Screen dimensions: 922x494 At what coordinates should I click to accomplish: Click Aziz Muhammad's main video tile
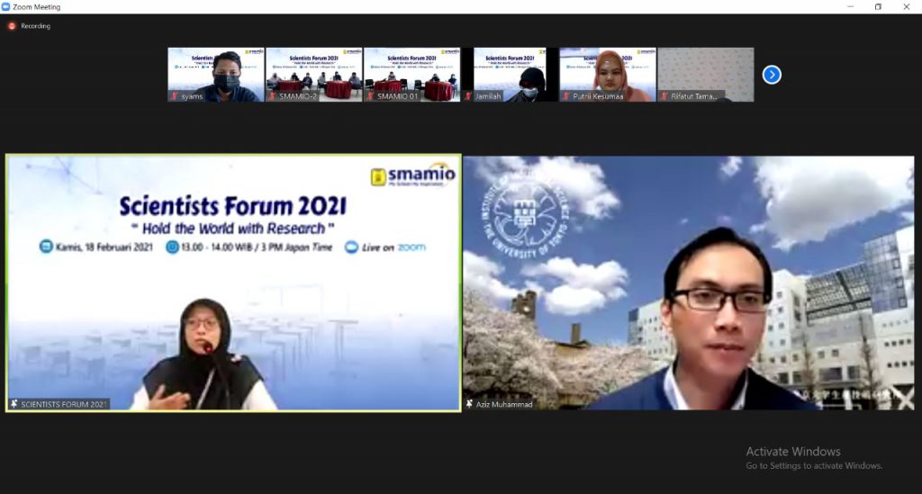[x=689, y=283]
